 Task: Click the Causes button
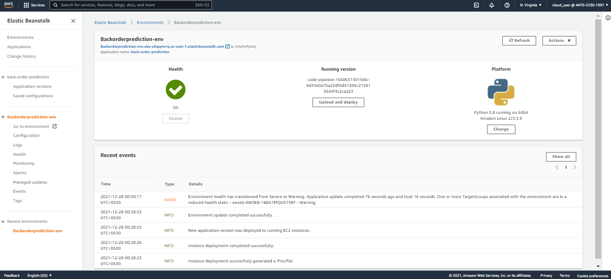pyautogui.click(x=175, y=118)
